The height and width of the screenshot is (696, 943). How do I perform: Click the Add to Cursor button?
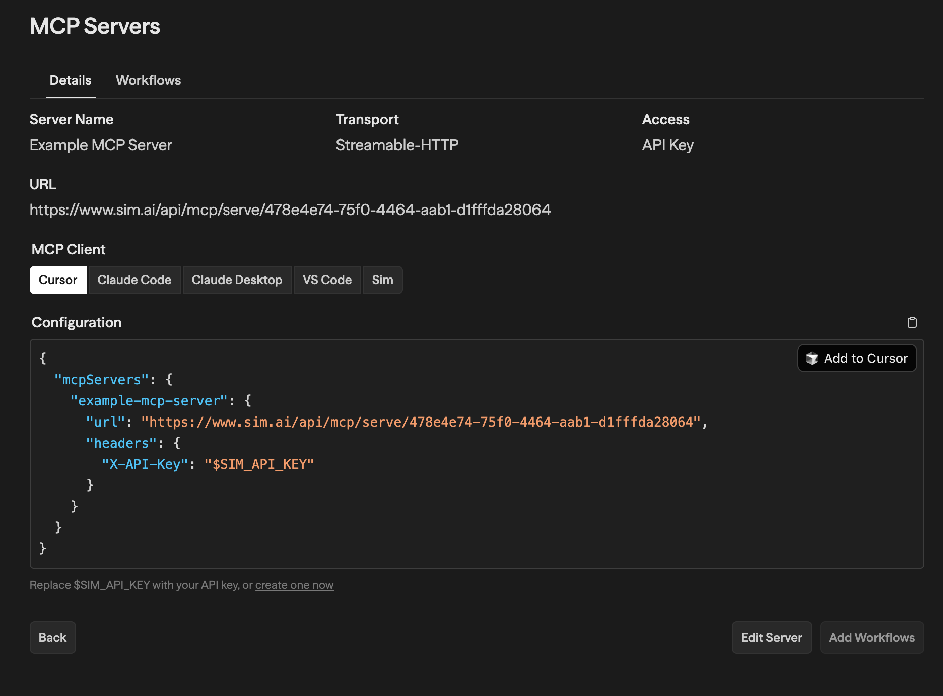[x=857, y=358]
